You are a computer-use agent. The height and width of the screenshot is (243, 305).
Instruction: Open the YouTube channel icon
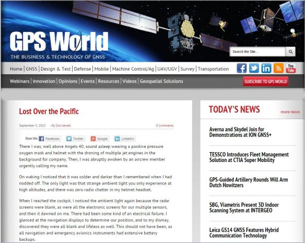pos(290,68)
